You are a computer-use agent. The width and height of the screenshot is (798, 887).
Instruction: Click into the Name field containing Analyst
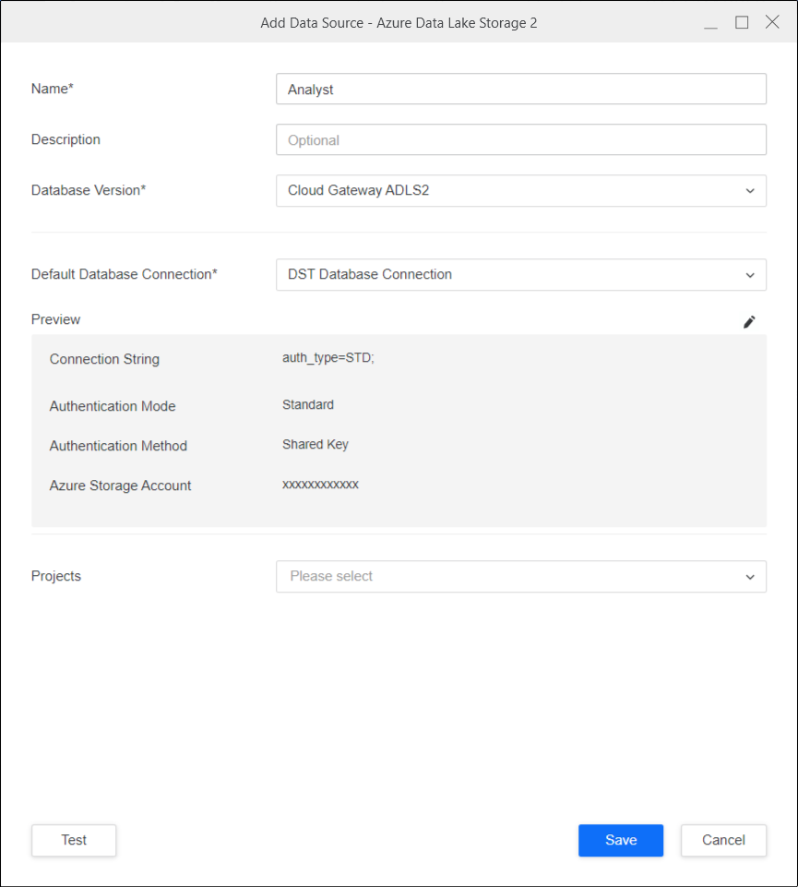coord(520,90)
